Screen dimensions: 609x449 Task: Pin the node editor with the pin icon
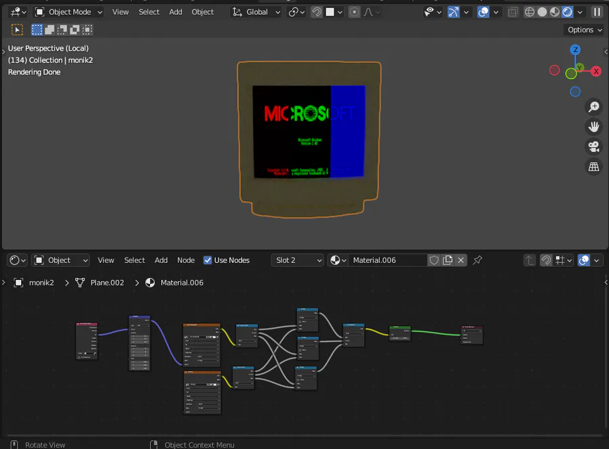[478, 260]
